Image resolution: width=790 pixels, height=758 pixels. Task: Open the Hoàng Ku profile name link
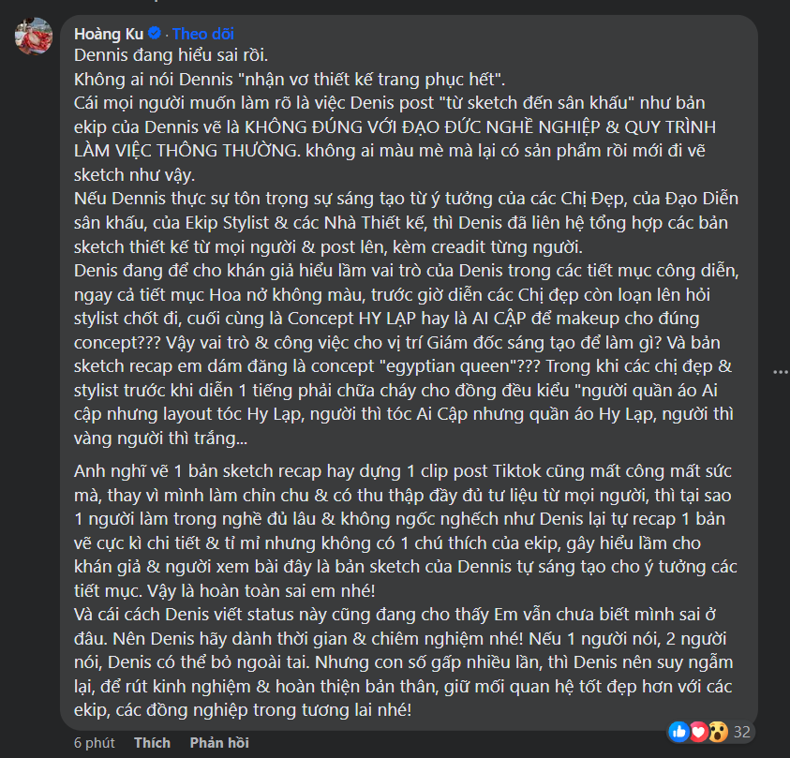tap(108, 32)
